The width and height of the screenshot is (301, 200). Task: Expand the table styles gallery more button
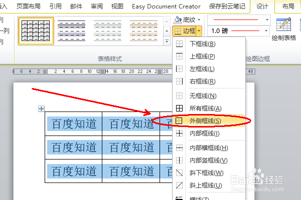[x=167, y=41]
